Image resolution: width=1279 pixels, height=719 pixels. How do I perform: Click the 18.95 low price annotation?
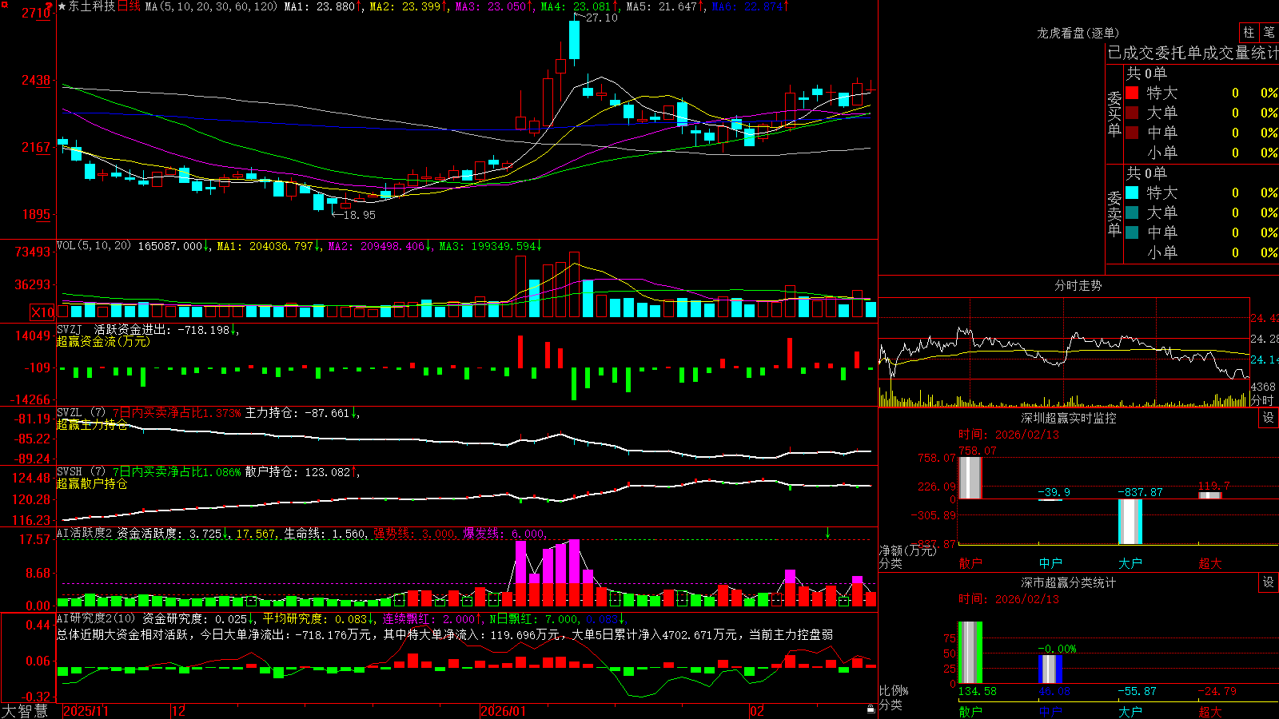tap(359, 215)
